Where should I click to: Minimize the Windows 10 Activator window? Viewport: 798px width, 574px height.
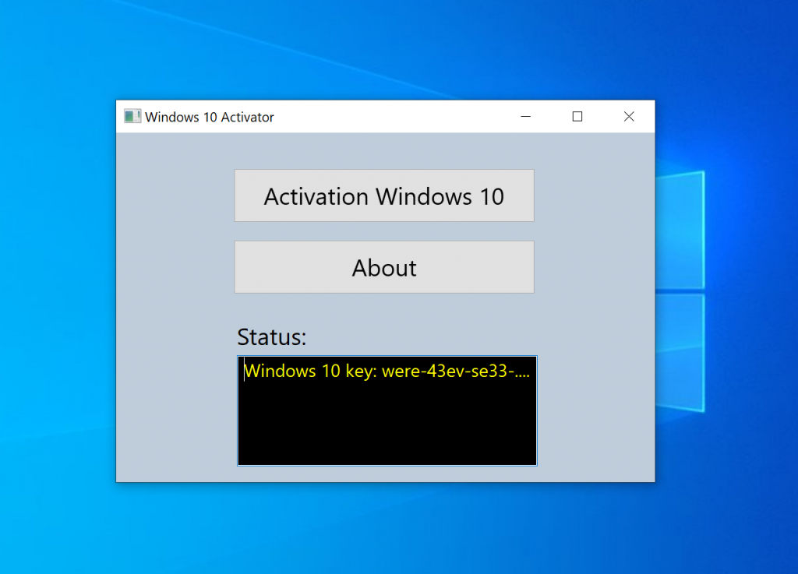click(x=526, y=116)
